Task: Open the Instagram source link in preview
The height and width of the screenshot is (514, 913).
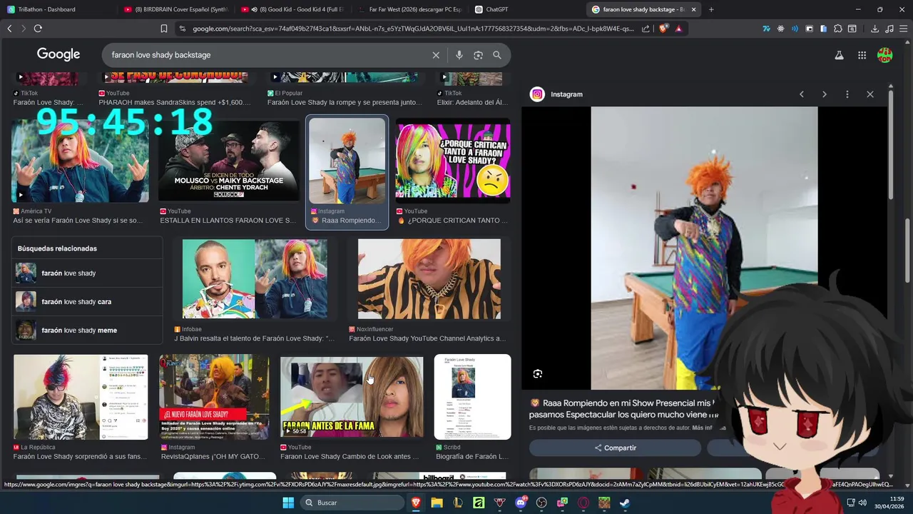Action: 566,94
